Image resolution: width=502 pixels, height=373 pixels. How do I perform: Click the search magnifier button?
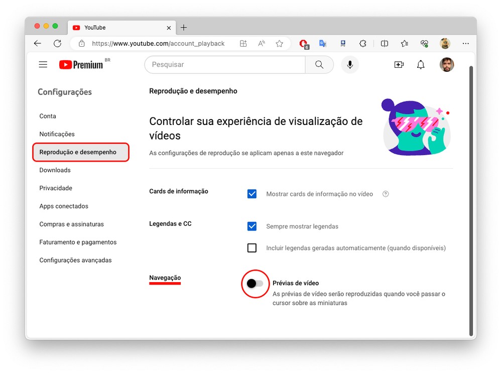(x=319, y=65)
